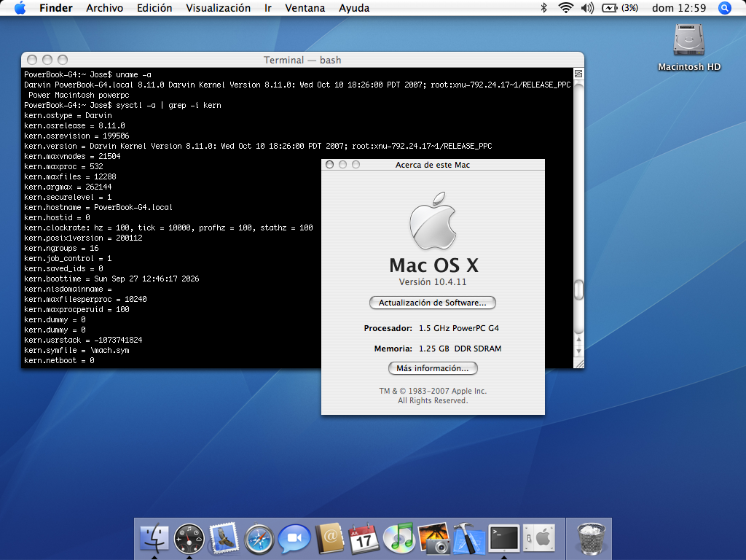Click the "kern.maxfilesperproc = 10240" line

(86, 299)
